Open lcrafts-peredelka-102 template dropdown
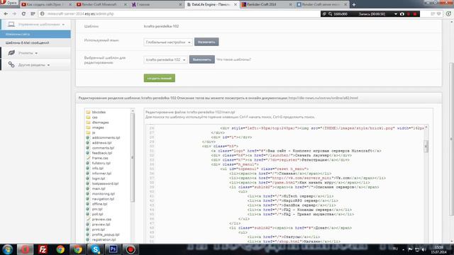 coord(165,59)
